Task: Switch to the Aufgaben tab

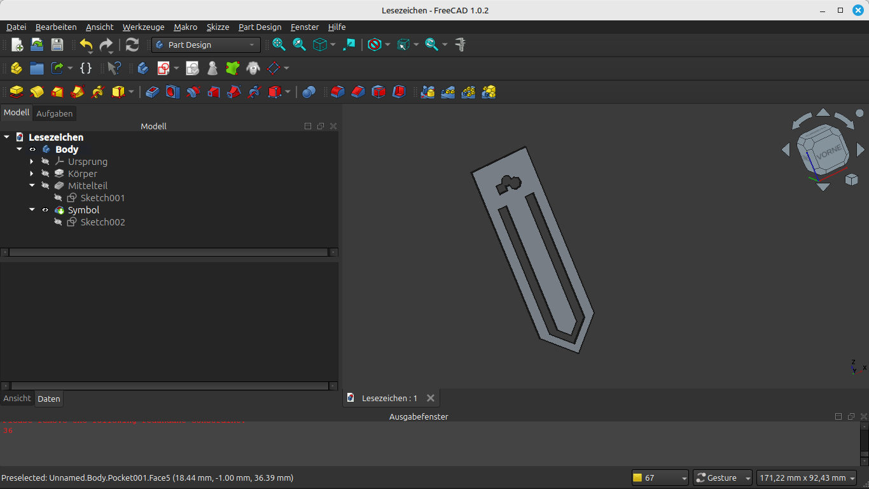Action: click(54, 113)
